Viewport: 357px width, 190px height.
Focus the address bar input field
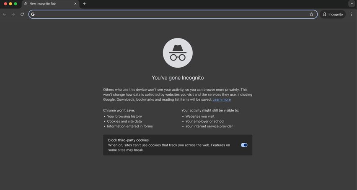click(x=173, y=14)
